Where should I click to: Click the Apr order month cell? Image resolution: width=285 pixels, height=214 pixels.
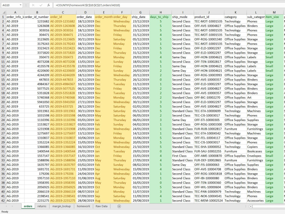(x=104, y=173)
